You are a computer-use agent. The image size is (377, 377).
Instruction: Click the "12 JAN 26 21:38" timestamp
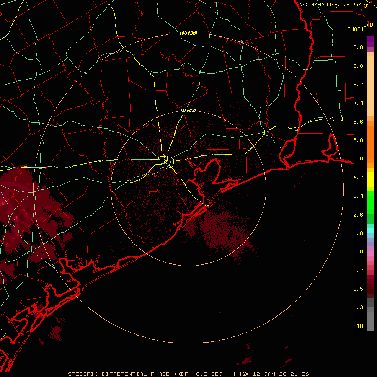281,374
